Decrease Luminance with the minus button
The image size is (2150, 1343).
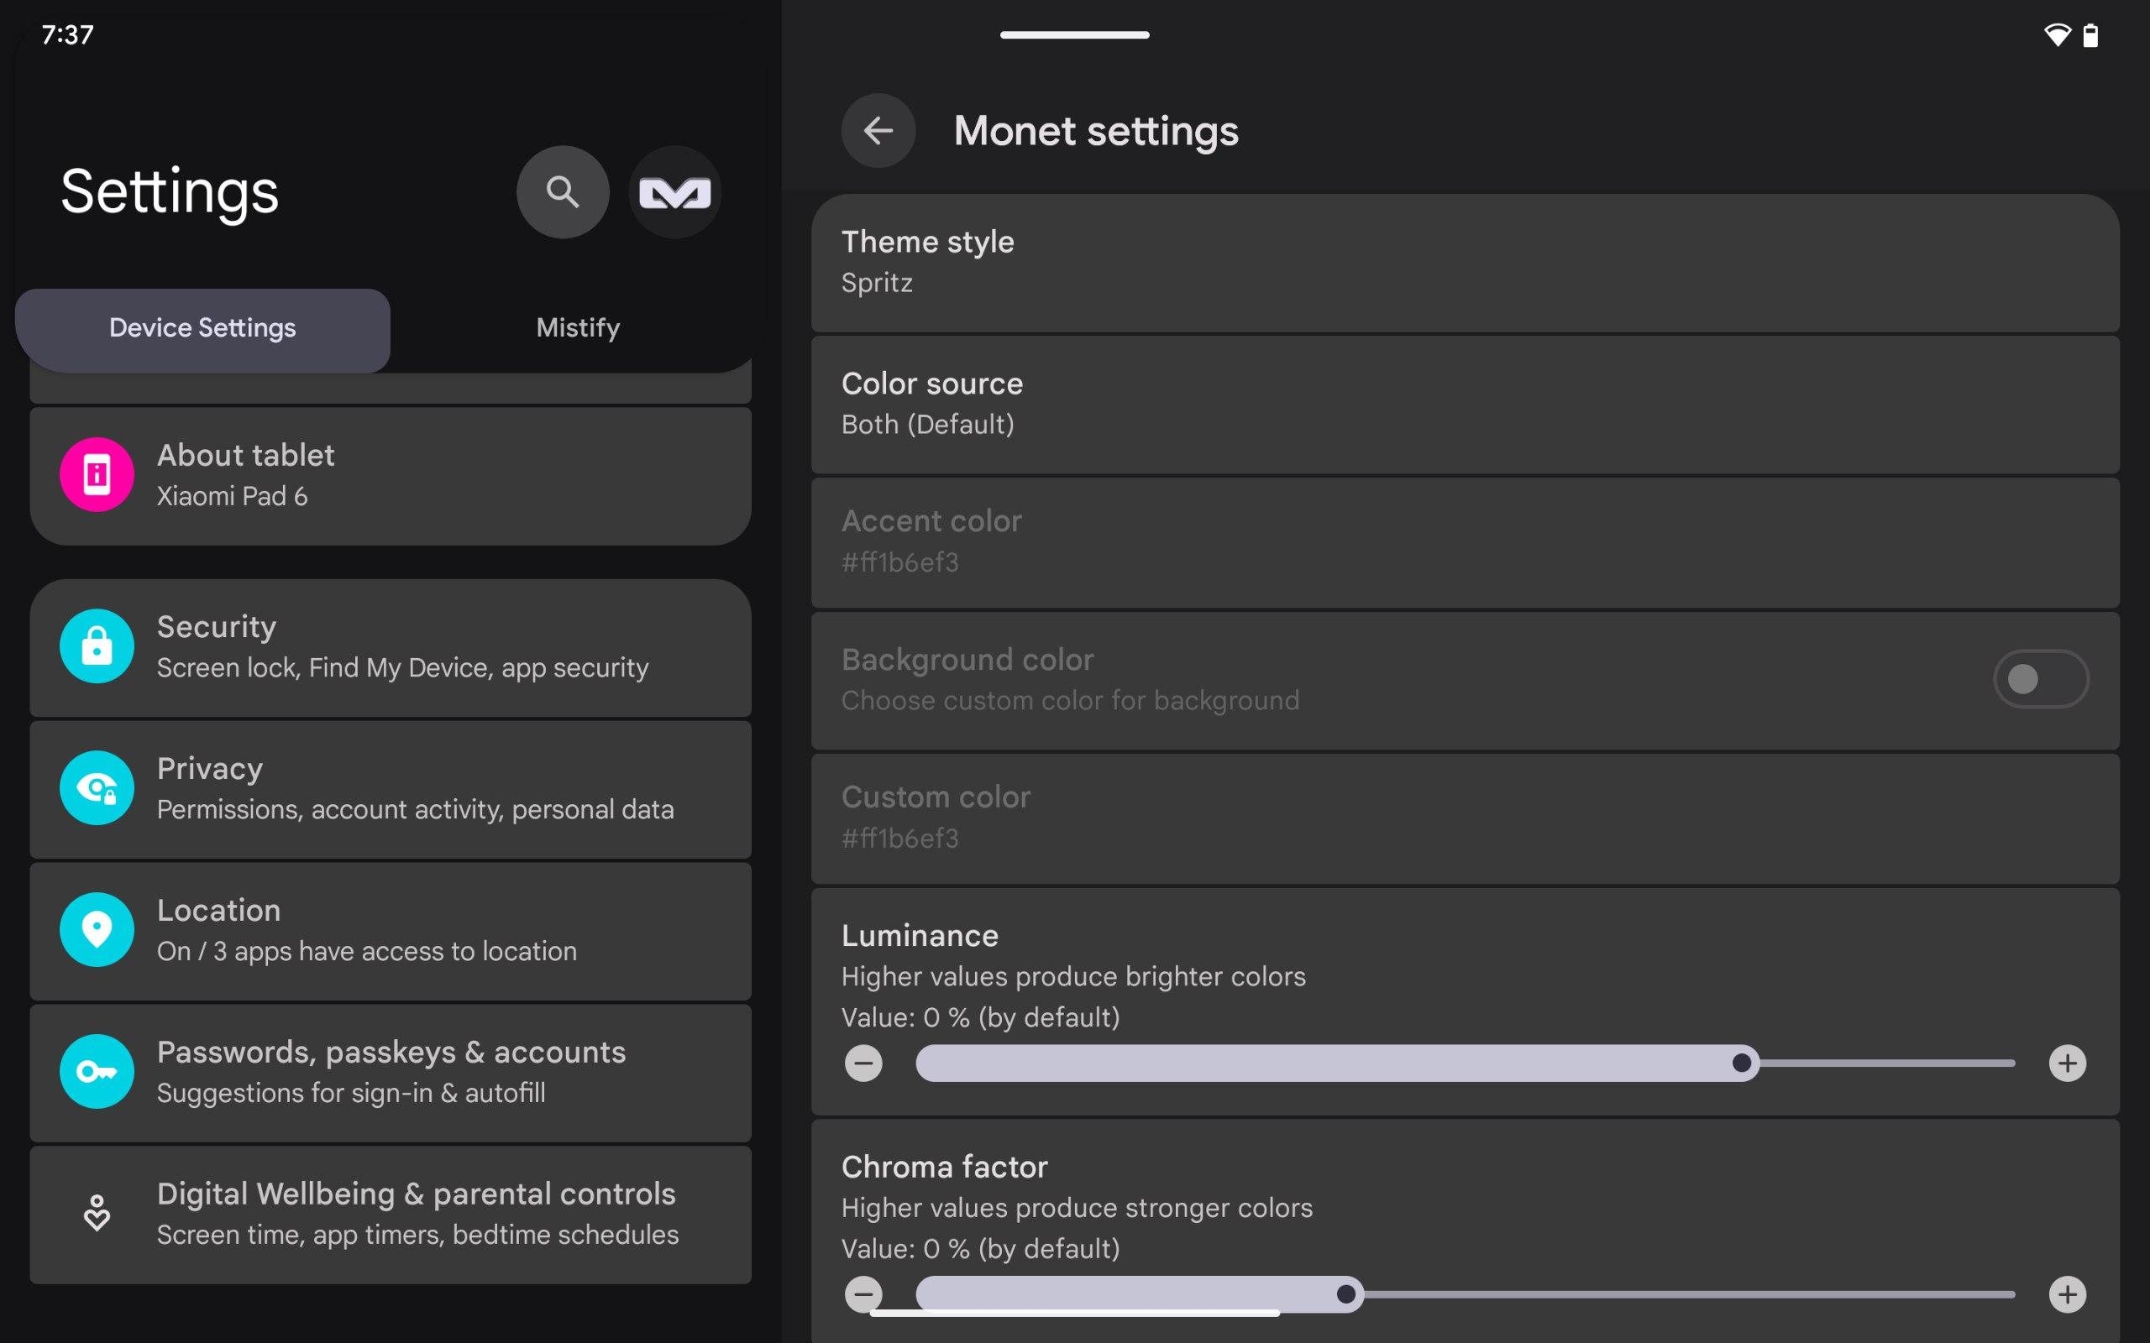tap(863, 1063)
